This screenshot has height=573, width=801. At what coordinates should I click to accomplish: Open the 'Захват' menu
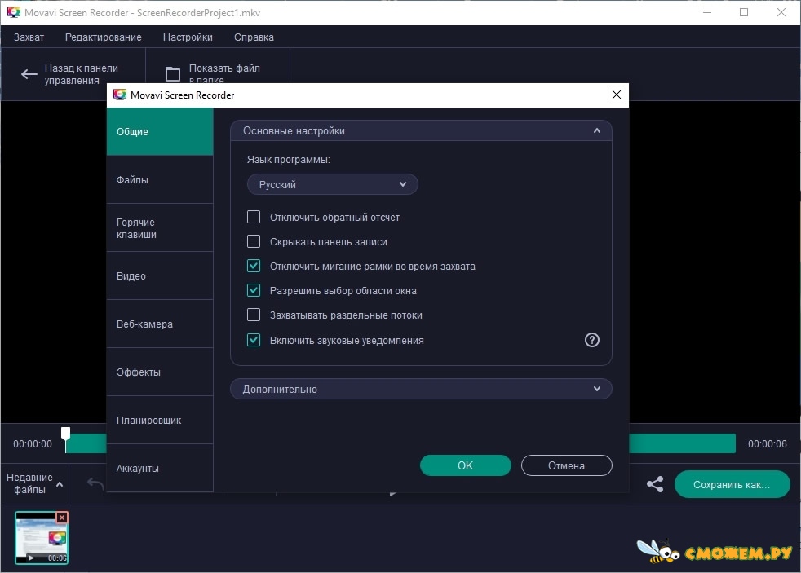29,37
